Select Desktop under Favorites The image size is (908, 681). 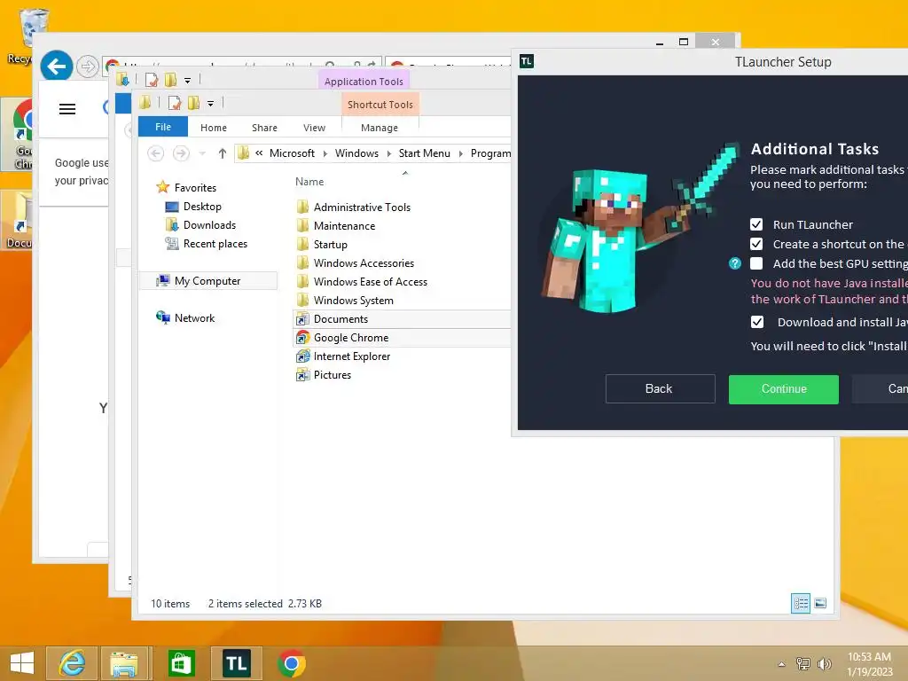[202, 206]
